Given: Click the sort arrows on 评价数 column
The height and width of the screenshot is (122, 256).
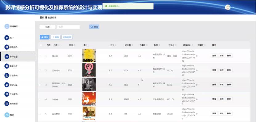Looking at the screenshot, I should [x=132, y=45].
